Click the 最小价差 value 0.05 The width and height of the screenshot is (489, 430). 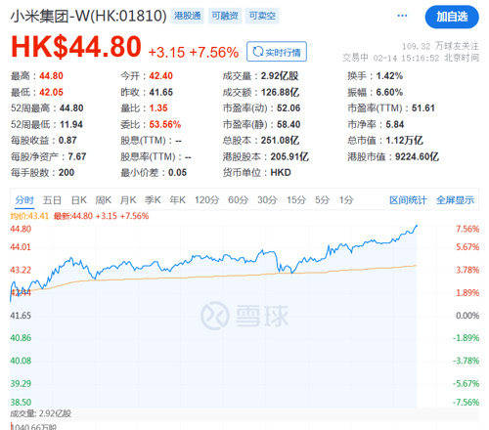[177, 173]
